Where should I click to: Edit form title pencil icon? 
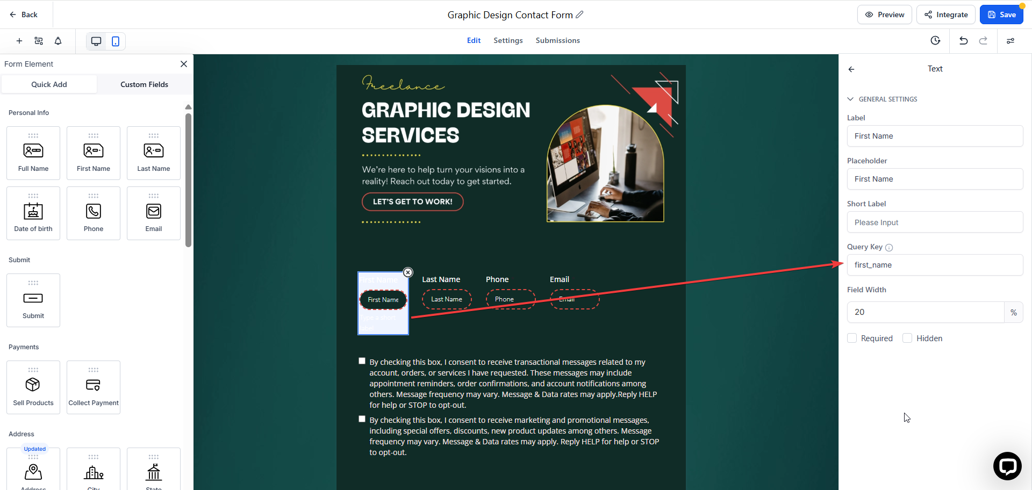point(579,15)
